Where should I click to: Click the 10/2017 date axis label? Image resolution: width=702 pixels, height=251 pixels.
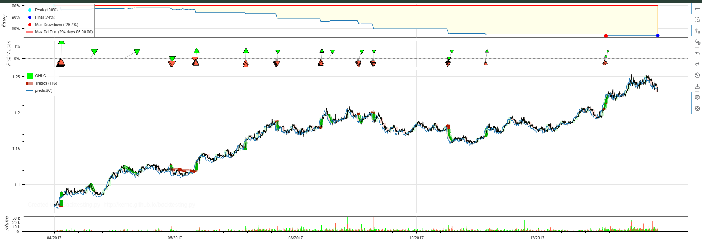tap(416, 238)
